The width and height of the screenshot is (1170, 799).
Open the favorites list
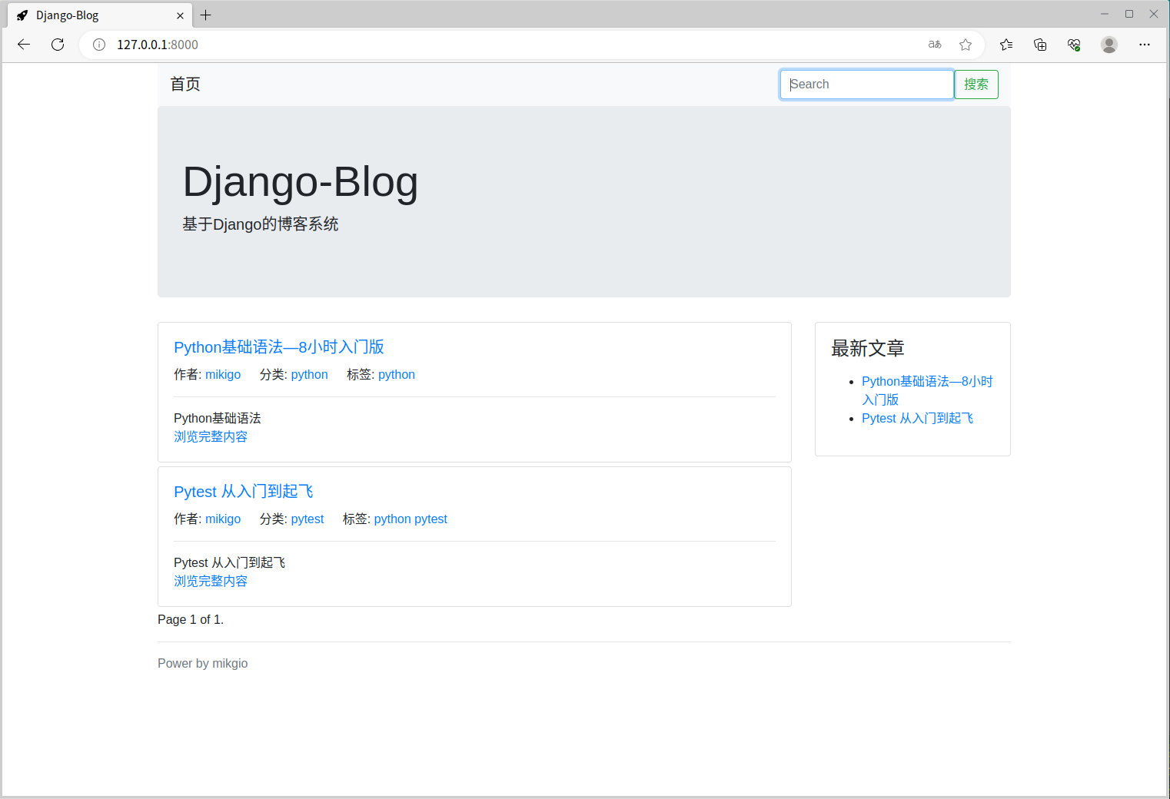(1006, 45)
